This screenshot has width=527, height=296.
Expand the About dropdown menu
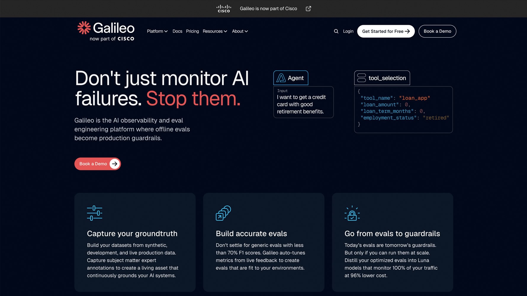(240, 31)
